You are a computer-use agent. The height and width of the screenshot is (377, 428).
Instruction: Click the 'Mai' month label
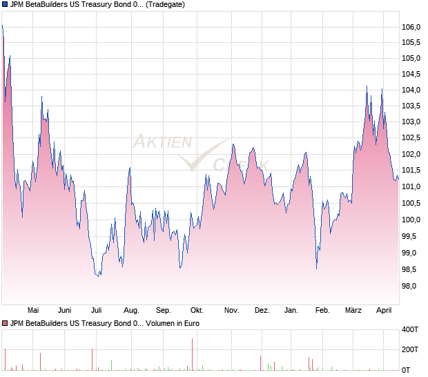[33, 311]
